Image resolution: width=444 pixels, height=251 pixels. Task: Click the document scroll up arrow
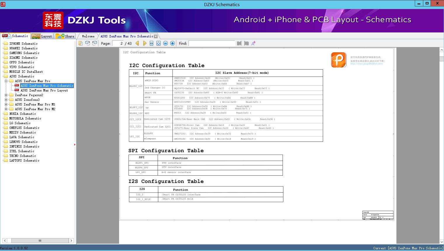tap(441, 50)
